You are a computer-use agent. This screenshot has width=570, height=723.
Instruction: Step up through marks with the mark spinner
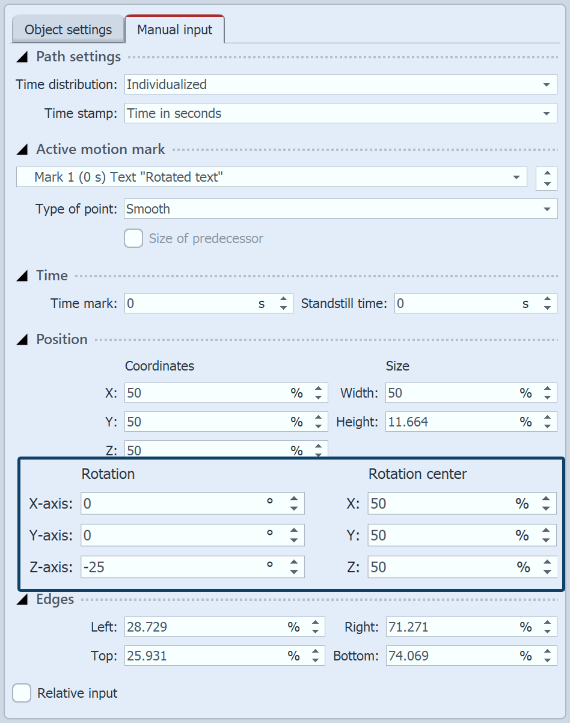546,174
